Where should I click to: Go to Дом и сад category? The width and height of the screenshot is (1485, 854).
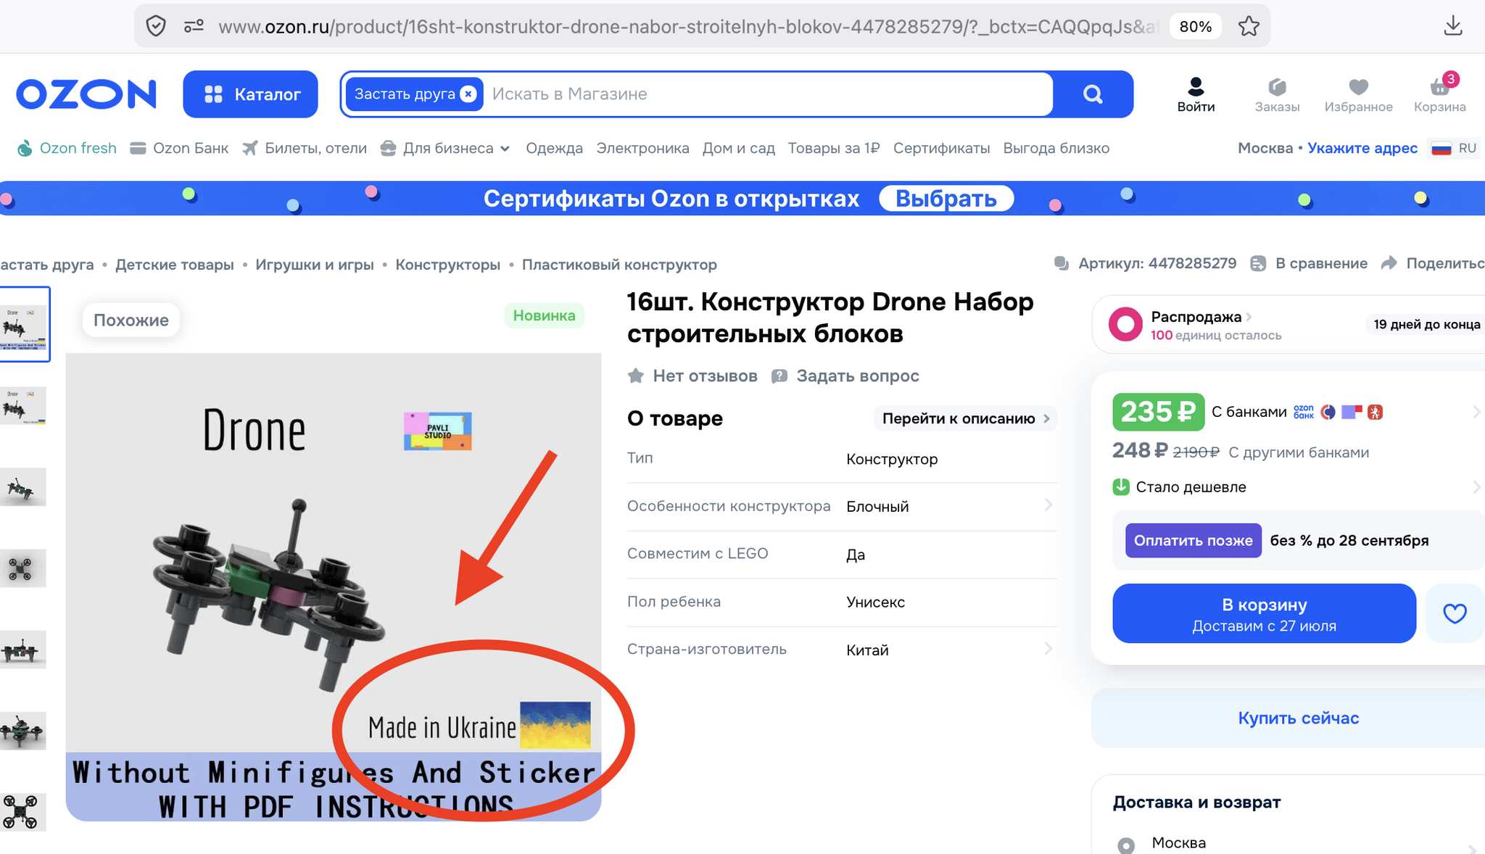click(x=738, y=148)
